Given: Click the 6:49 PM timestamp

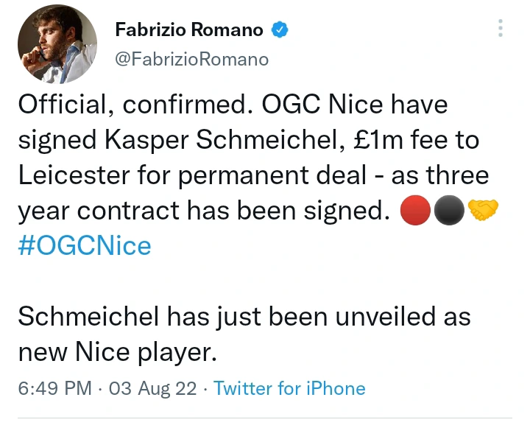Looking at the screenshot, I should [54, 388].
